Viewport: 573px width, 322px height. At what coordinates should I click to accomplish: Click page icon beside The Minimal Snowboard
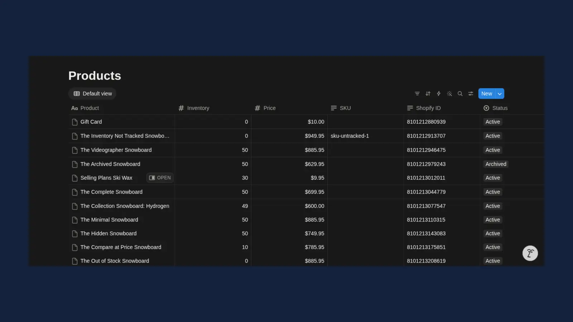(75, 220)
